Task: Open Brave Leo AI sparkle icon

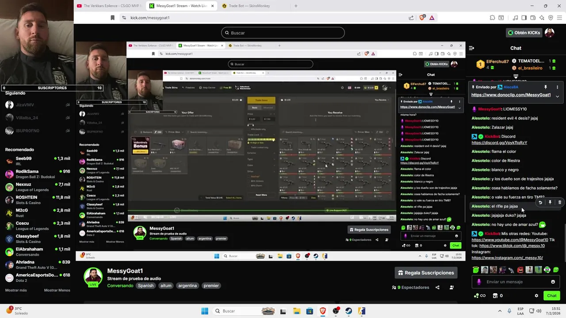Action: tap(542, 18)
